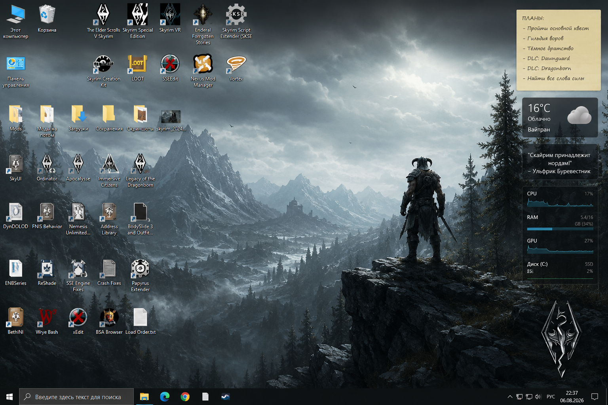Click "DLC: Dawnguard" on the sticky note

pyautogui.click(x=548, y=59)
